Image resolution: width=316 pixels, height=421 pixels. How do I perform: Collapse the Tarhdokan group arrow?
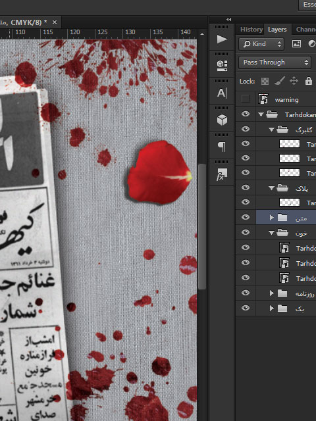261,114
